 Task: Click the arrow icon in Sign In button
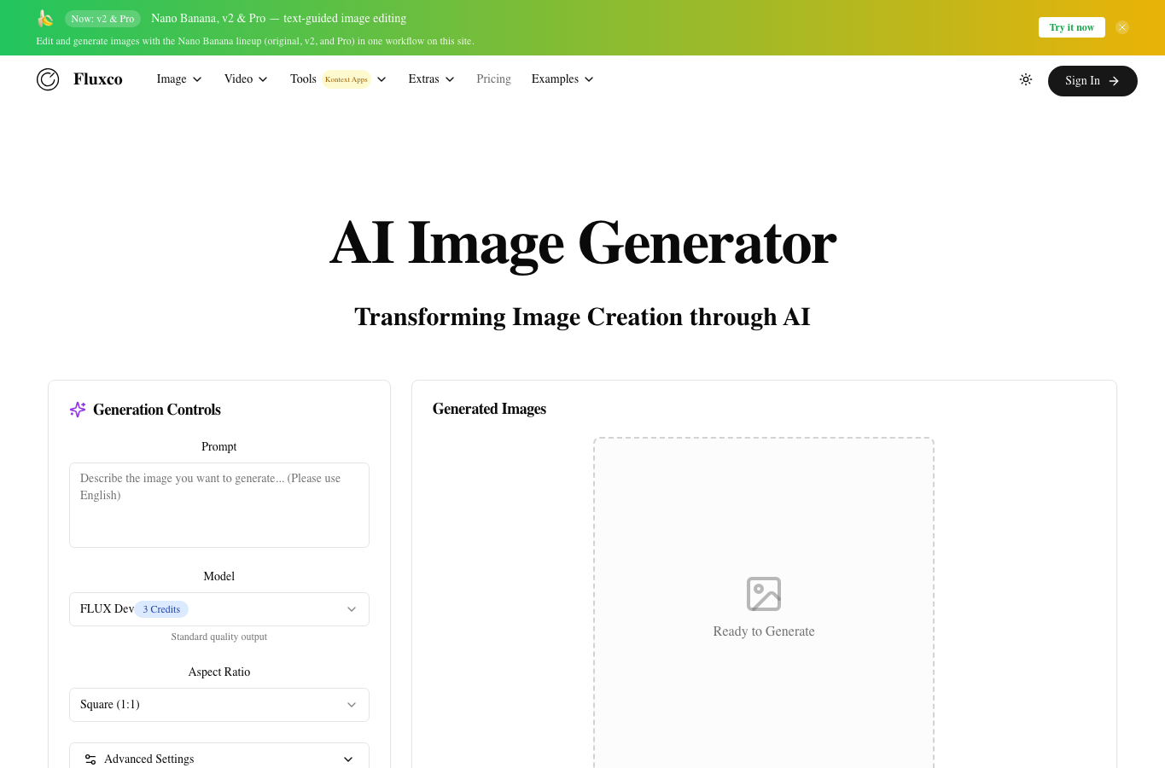[1114, 81]
